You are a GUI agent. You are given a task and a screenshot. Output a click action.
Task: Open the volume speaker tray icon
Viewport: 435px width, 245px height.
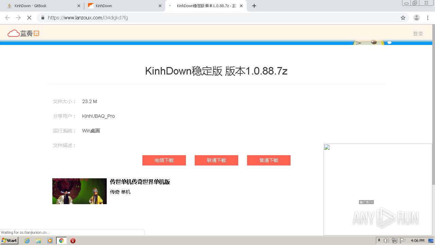[x=386, y=241]
